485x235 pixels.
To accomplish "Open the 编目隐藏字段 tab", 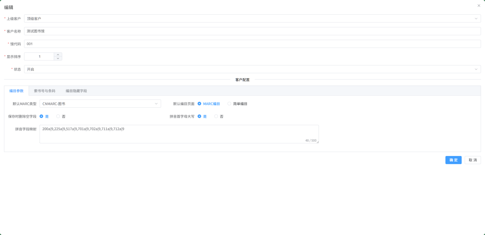I will (76, 91).
